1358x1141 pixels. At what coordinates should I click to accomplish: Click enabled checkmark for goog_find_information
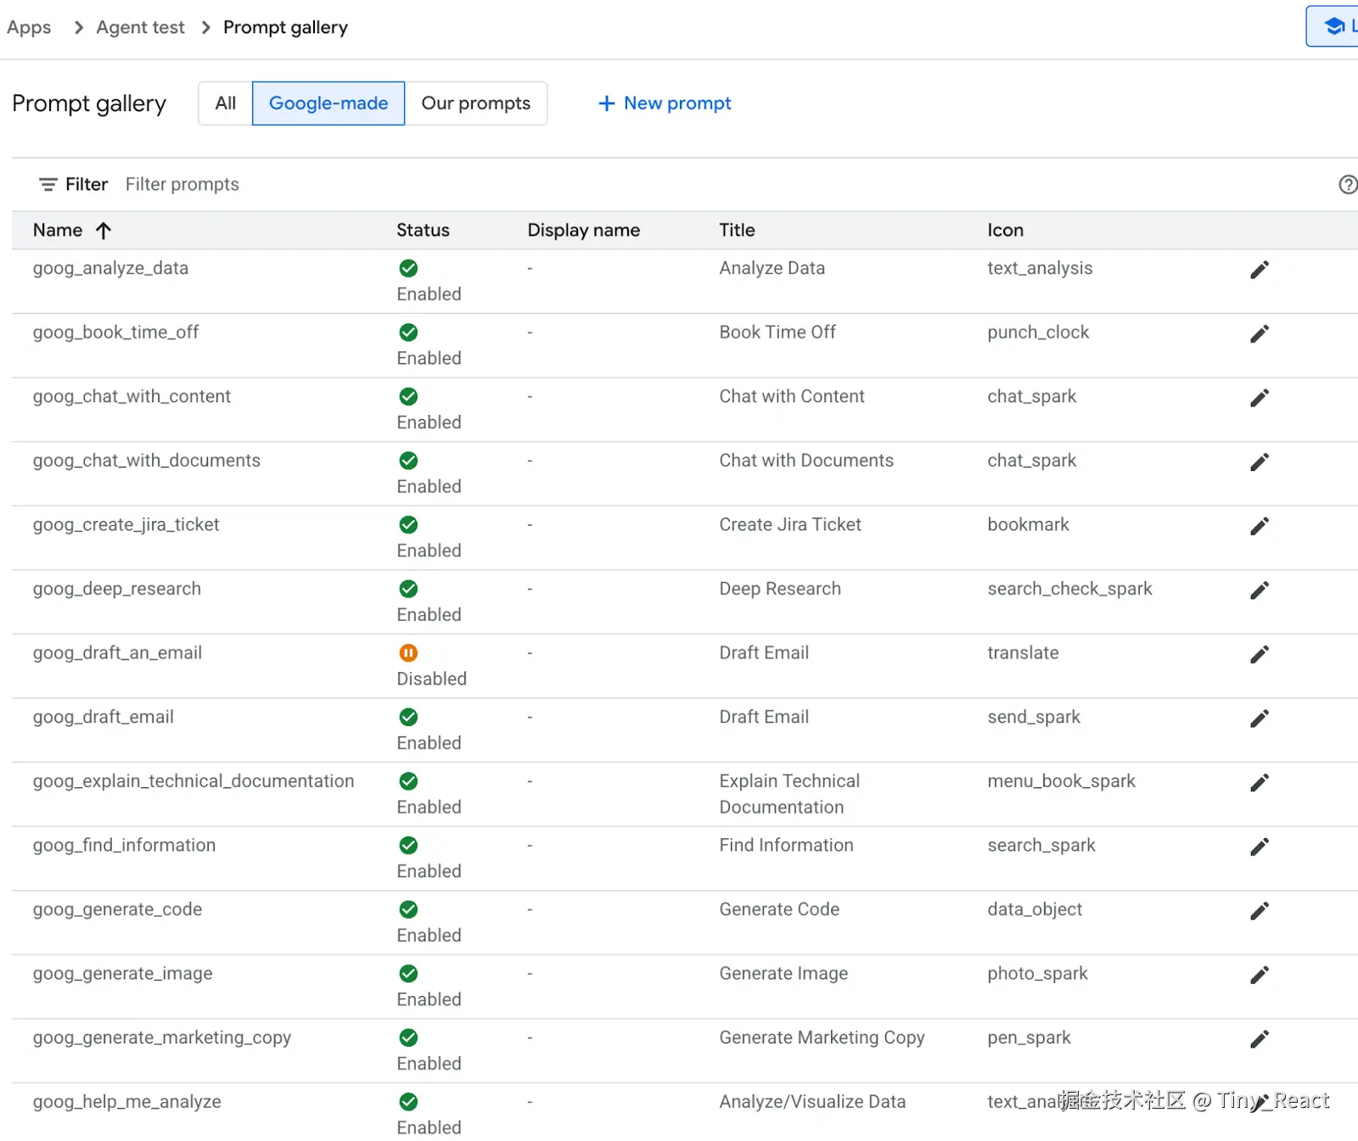[x=408, y=845]
